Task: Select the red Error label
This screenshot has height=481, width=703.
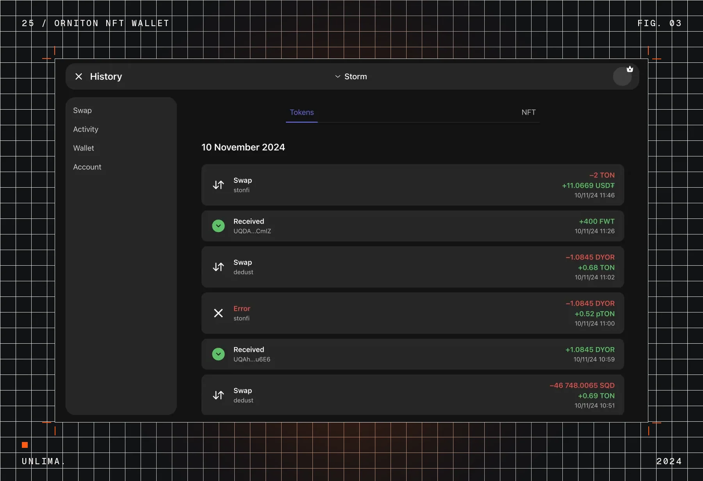Action: tap(242, 309)
